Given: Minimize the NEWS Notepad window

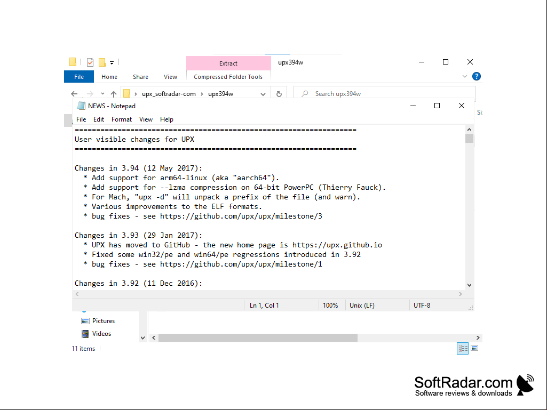Looking at the screenshot, I should (x=413, y=106).
